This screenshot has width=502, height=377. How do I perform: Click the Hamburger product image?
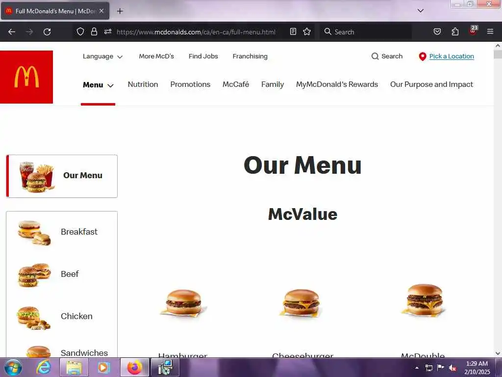tap(183, 303)
